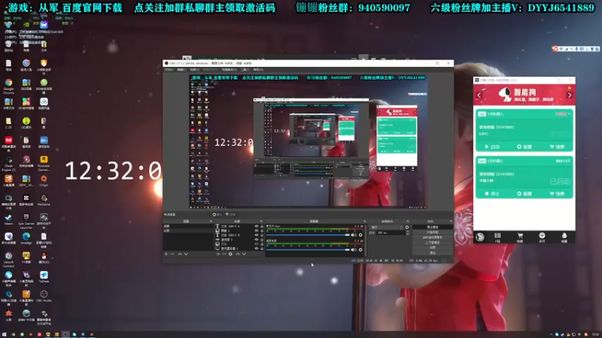This screenshot has width=602, height=338.
Task: Click 停止 on robot 2 card
Action: (492, 194)
